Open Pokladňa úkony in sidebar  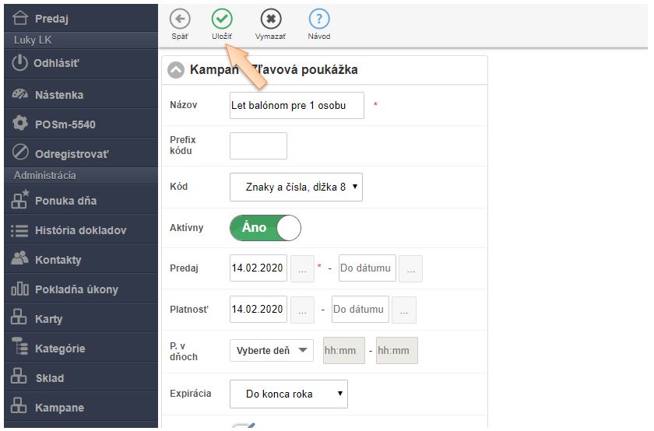click(76, 289)
